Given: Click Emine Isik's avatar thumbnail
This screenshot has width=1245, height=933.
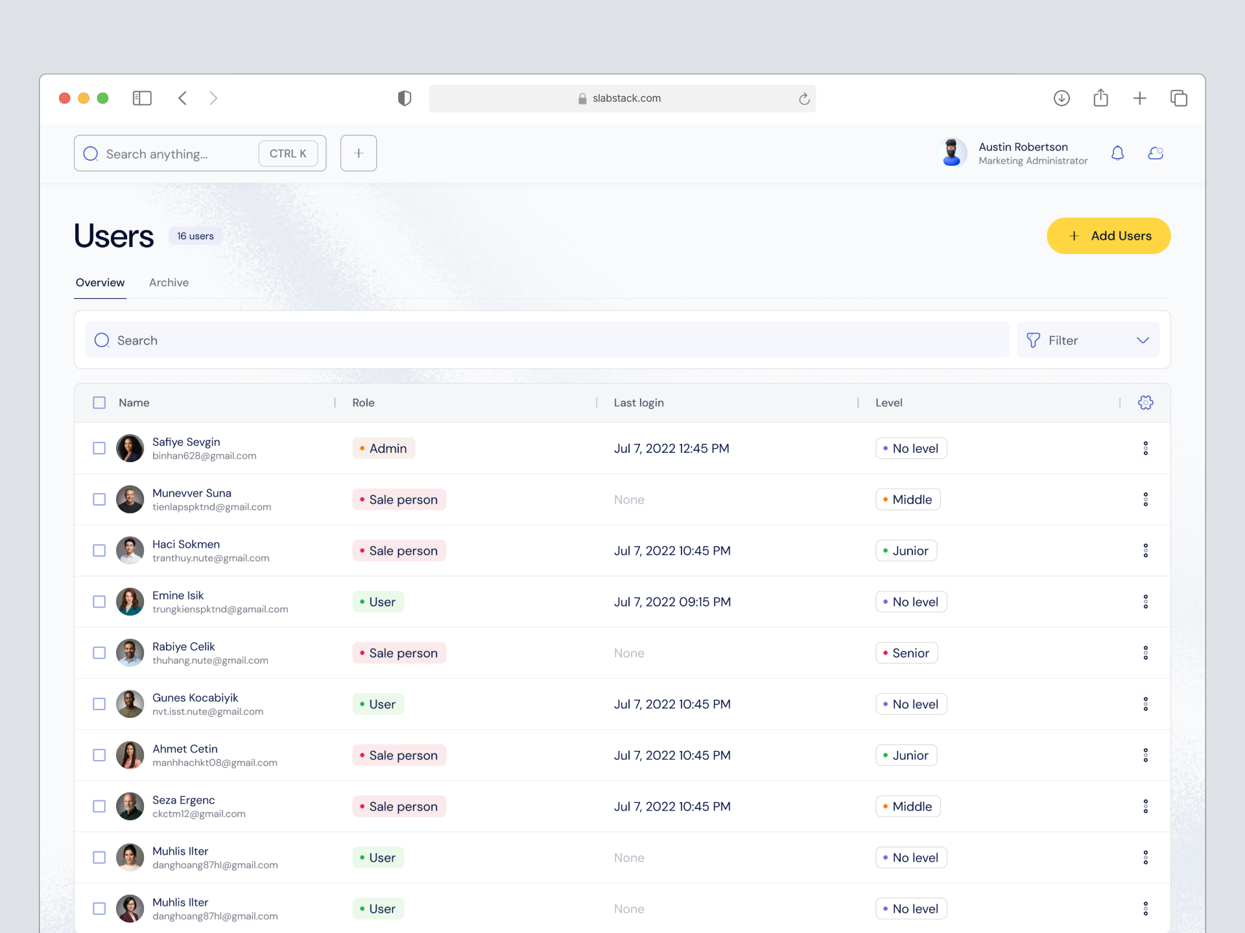Looking at the screenshot, I should coord(130,602).
